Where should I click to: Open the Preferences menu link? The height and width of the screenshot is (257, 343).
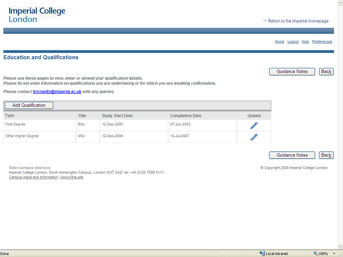[x=322, y=42]
